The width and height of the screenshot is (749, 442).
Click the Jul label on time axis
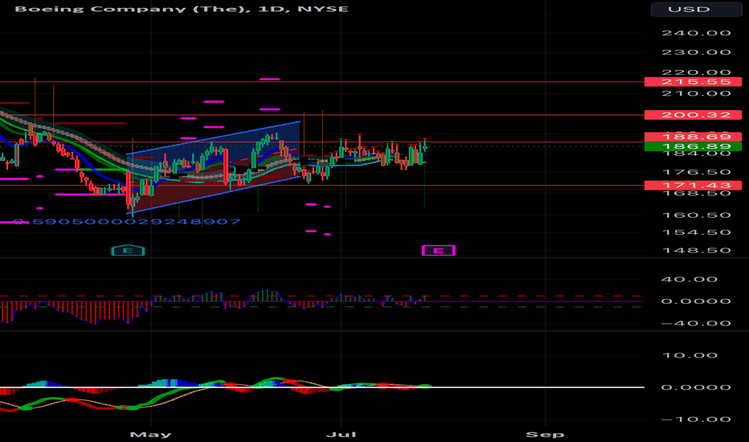coord(341,434)
